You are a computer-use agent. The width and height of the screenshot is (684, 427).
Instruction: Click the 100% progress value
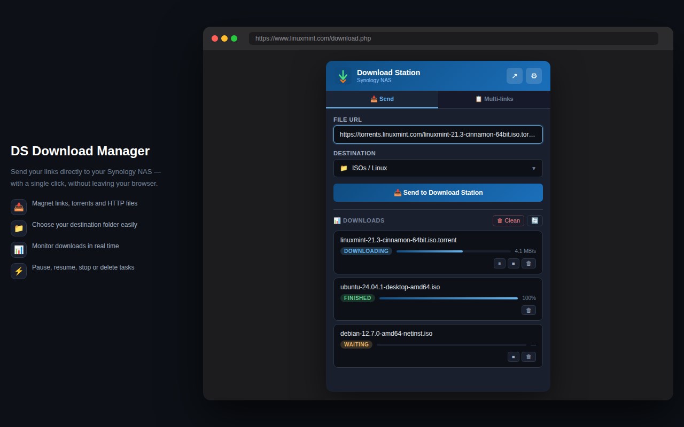click(x=529, y=298)
